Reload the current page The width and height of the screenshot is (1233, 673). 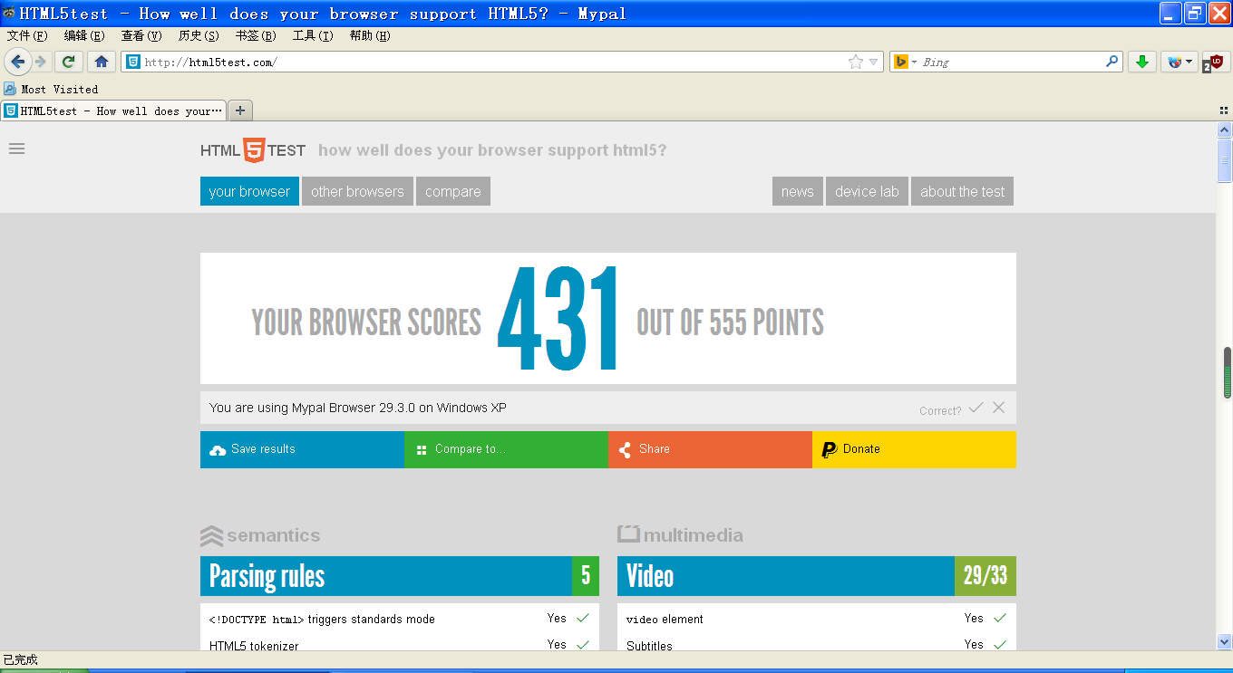[68, 62]
